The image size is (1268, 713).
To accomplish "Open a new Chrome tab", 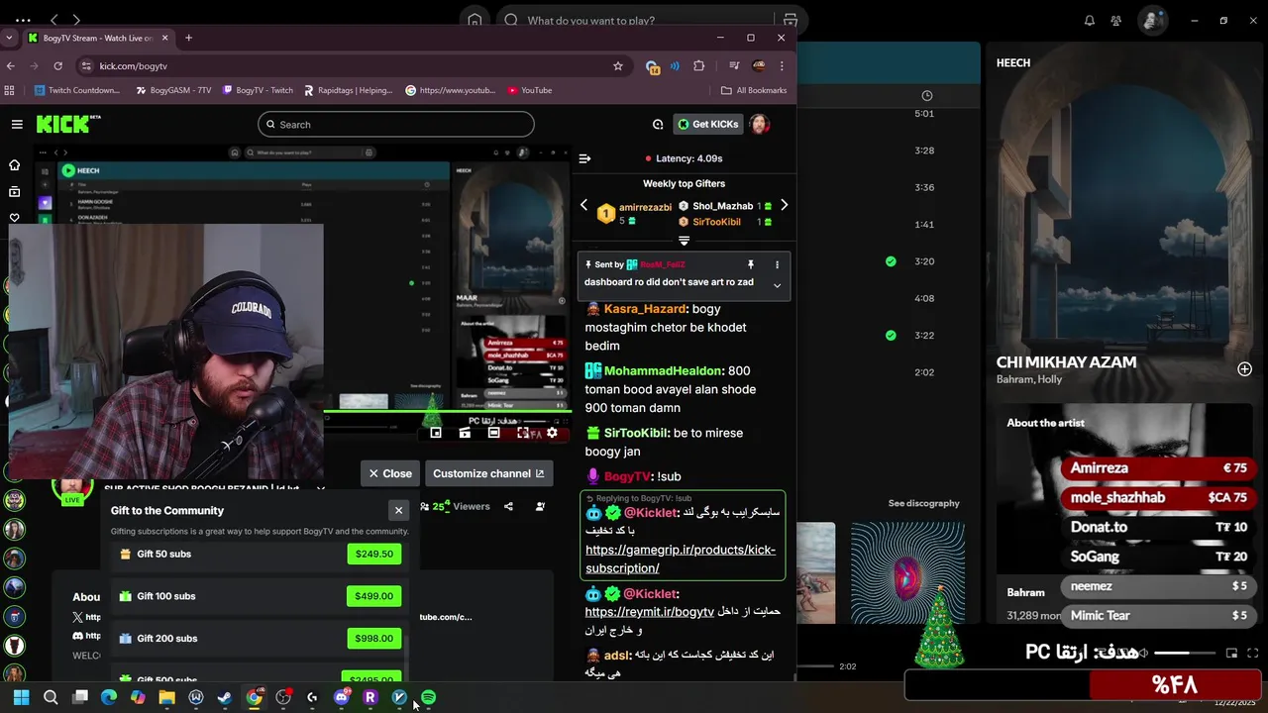I will pos(188,38).
